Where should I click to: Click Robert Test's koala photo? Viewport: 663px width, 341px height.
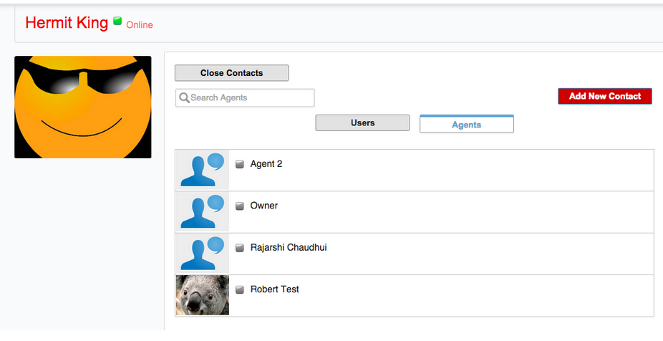pos(202,295)
